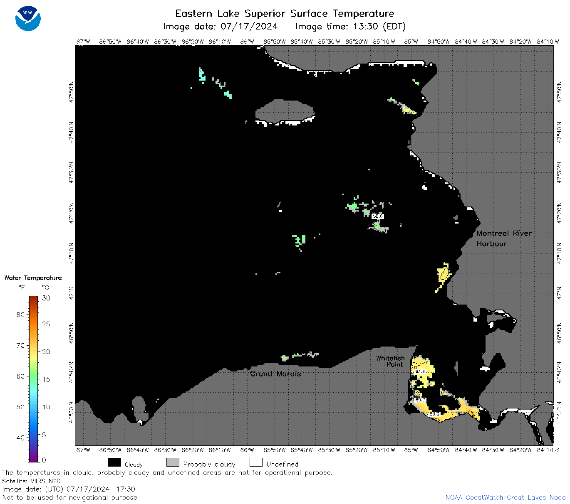
Task: Click the "Undefined" legend label text
Action: pos(283,464)
